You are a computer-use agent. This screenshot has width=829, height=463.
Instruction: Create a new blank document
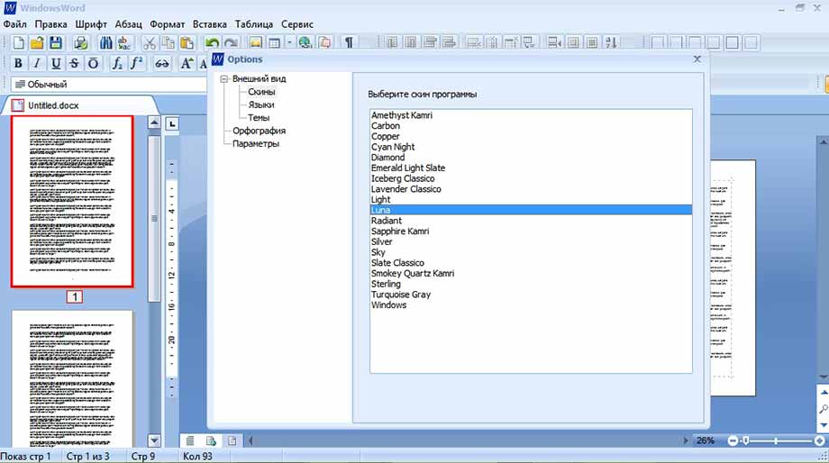[x=18, y=43]
